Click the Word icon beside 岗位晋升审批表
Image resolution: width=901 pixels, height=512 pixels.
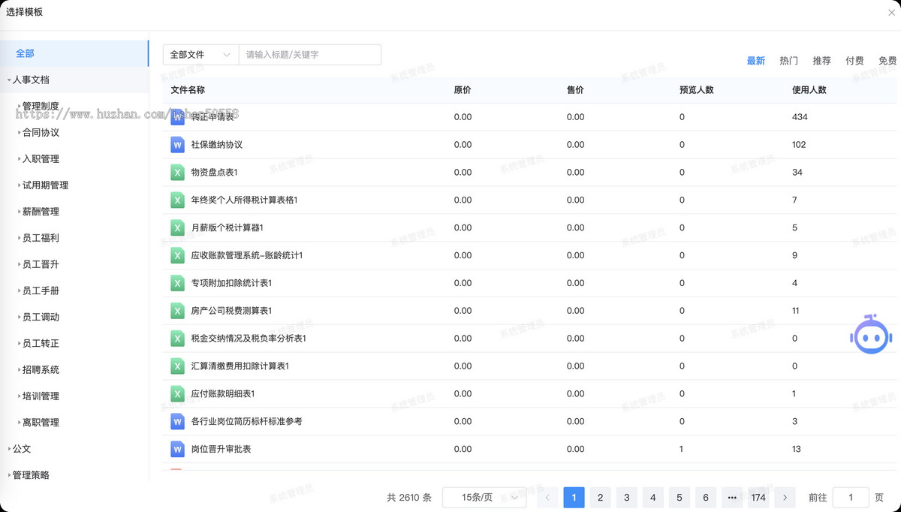point(178,449)
